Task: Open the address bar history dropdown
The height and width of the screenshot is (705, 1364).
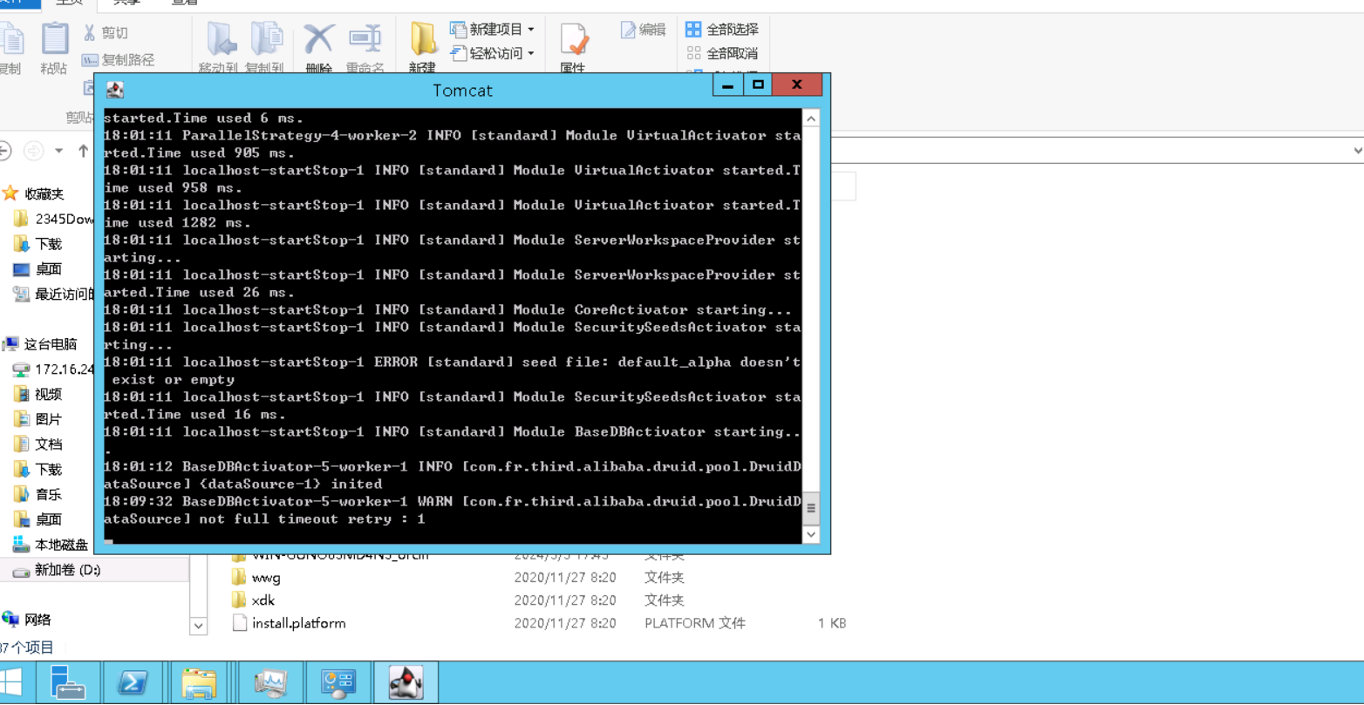Action: click(x=1357, y=151)
